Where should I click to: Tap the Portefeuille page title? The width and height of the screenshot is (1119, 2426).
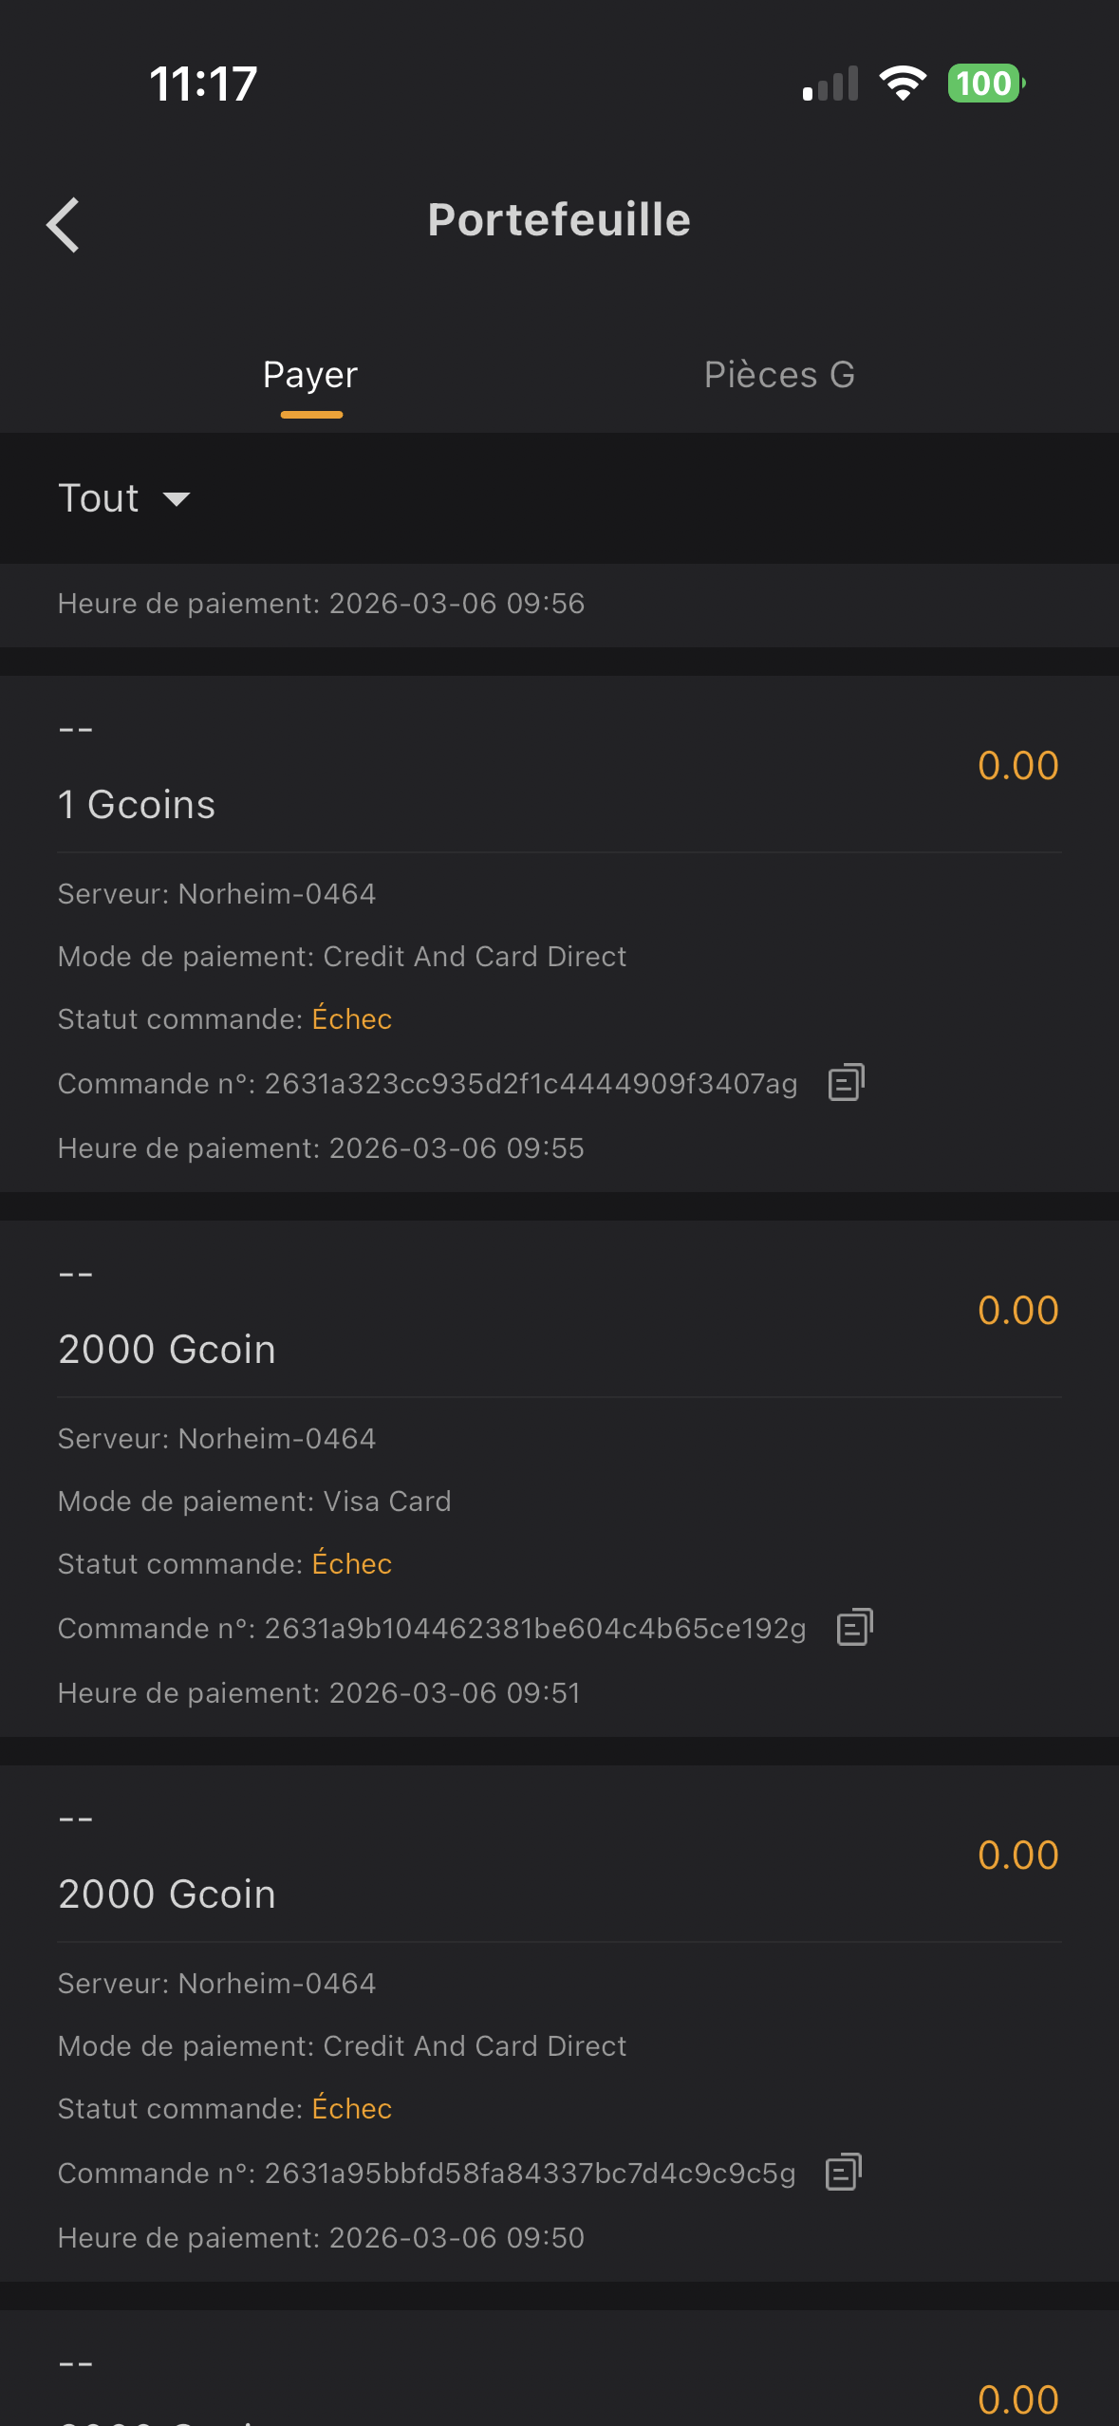(559, 220)
